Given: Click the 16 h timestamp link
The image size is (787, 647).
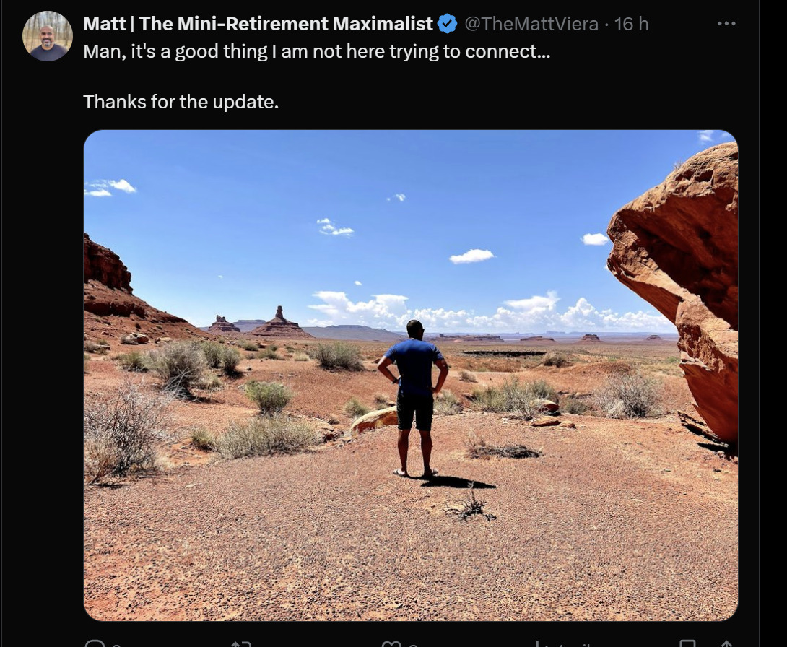Looking at the screenshot, I should [x=632, y=24].
